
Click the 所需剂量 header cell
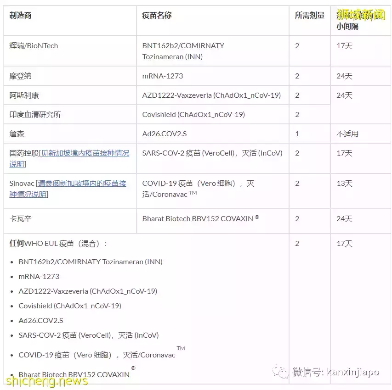[x=309, y=14]
